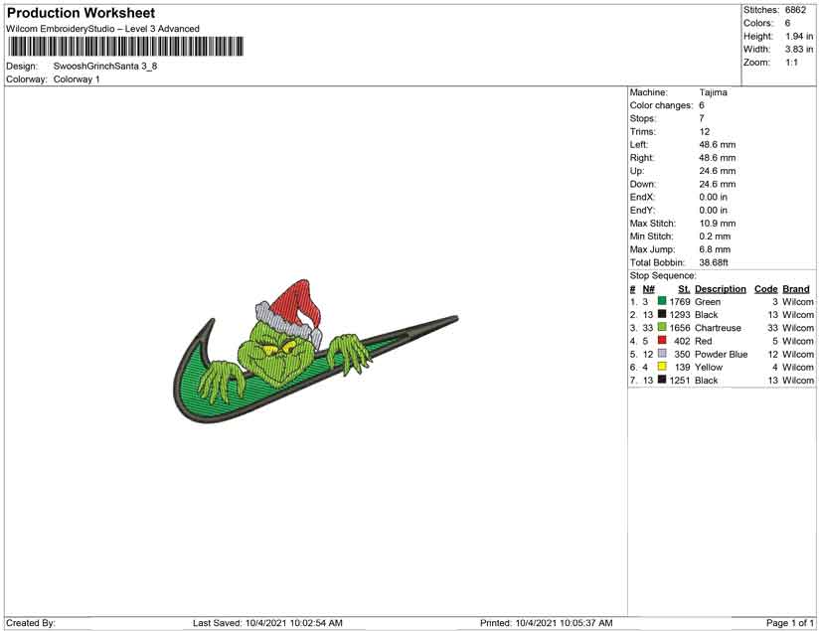Click the stitch count '139' in Yellow row
This screenshot has width=820, height=631.
click(683, 367)
